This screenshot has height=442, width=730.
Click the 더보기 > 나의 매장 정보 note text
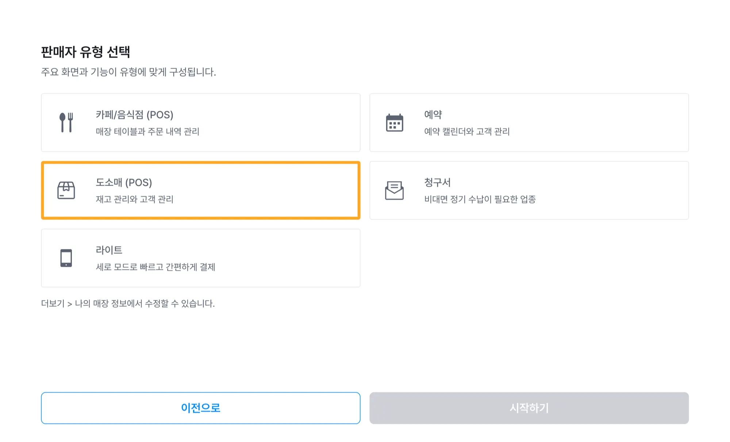tap(128, 304)
